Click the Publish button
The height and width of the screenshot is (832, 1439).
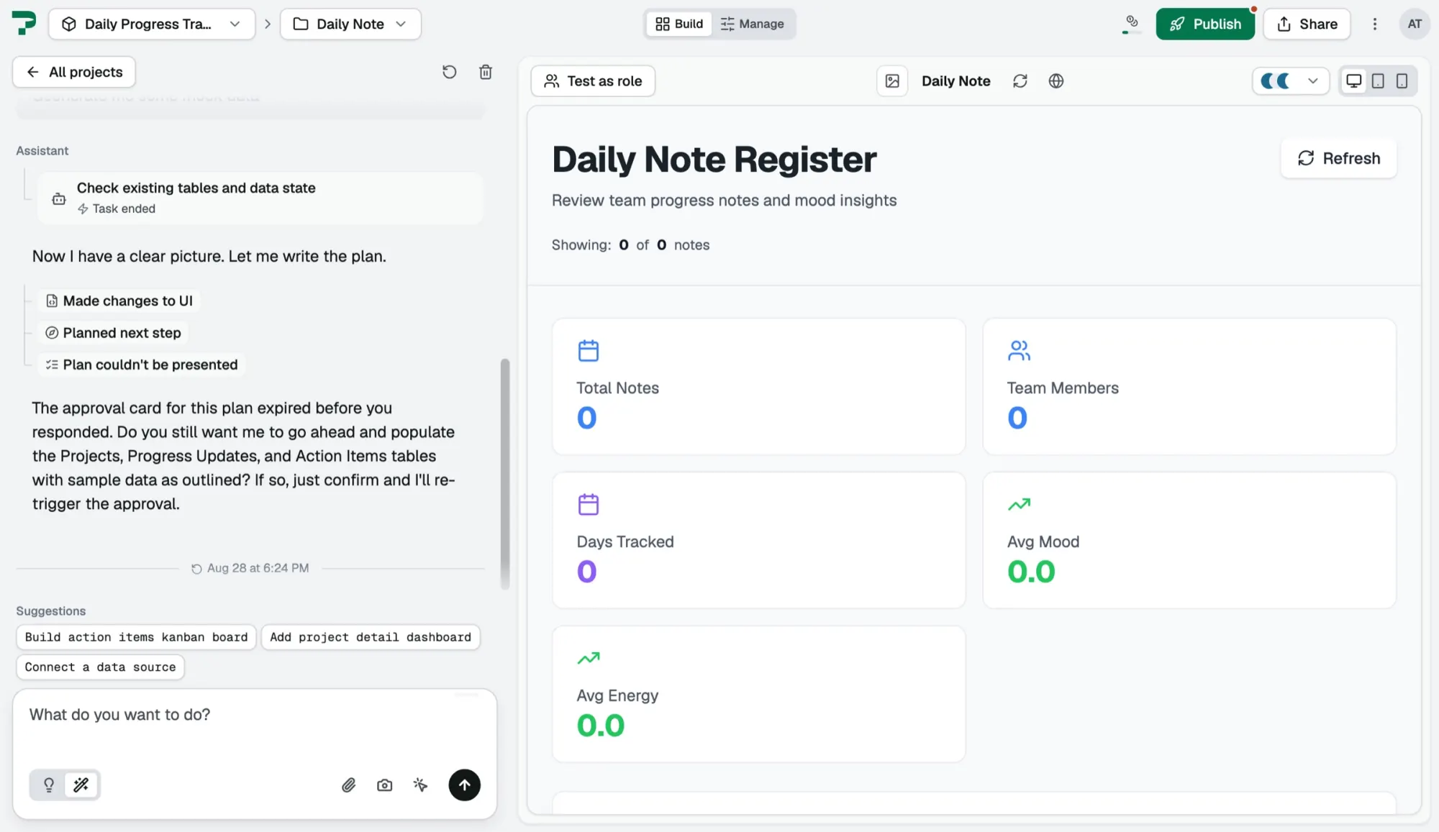pyautogui.click(x=1205, y=24)
